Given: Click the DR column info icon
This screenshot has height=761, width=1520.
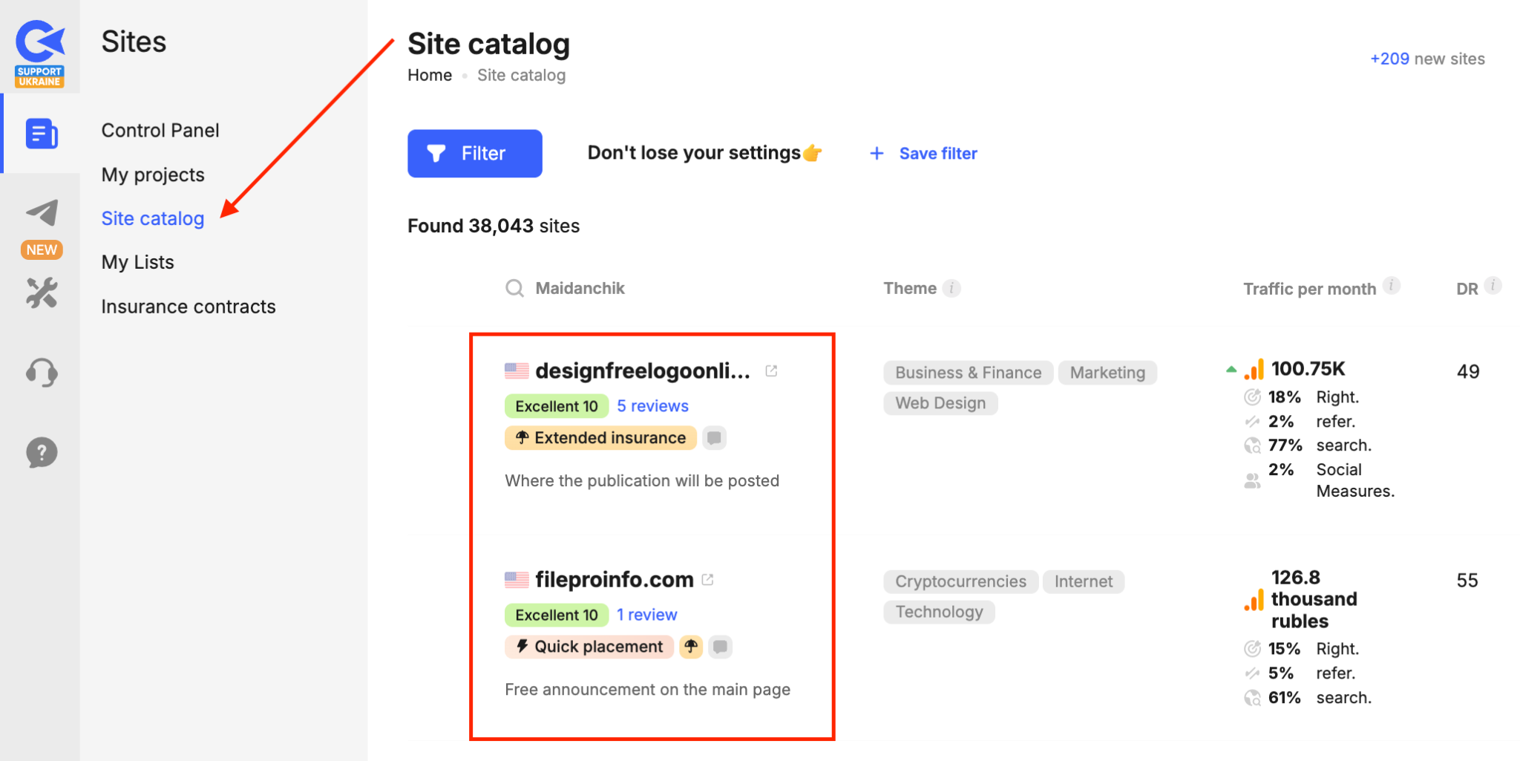Looking at the screenshot, I should [x=1493, y=285].
